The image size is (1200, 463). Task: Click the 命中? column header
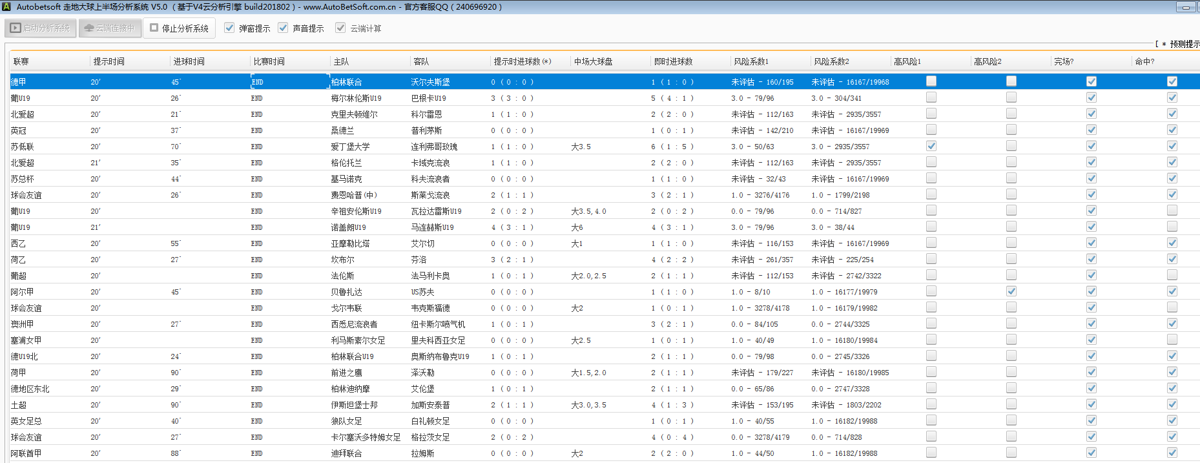click(1144, 61)
